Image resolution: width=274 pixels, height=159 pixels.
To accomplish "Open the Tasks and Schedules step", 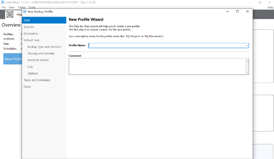I will tap(37, 80).
